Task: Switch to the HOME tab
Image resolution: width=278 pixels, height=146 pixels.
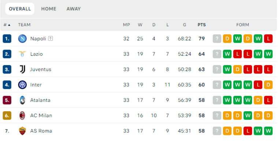Action: [49, 9]
